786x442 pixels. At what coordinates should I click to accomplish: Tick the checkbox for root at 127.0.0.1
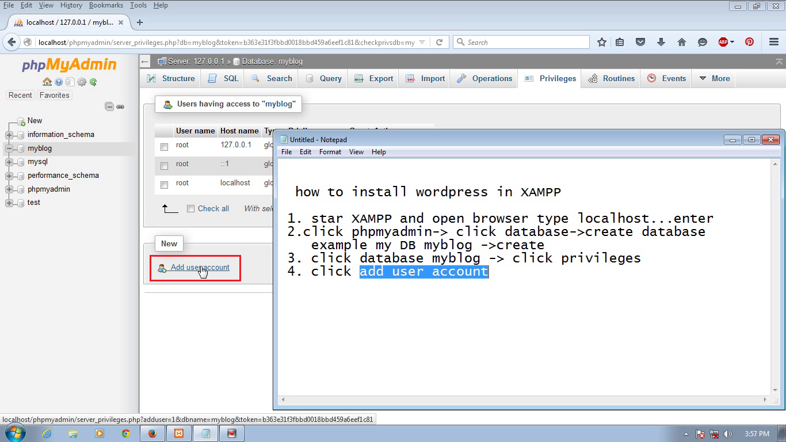coord(165,147)
